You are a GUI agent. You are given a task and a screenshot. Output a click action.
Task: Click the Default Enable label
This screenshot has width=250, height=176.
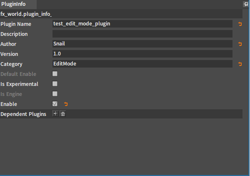click(18, 74)
